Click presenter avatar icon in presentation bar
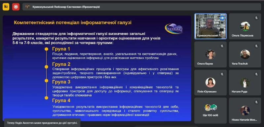Screen dimensions: 264x127 click(27, 7)
